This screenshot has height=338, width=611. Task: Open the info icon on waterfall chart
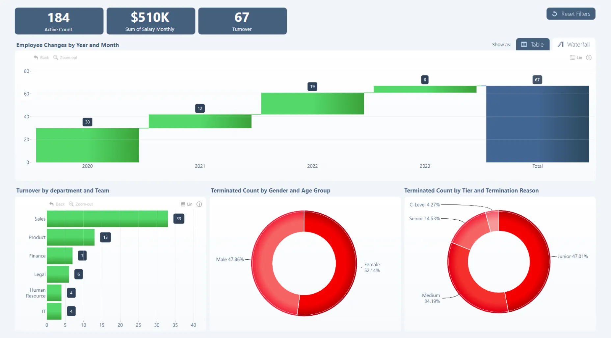(x=589, y=58)
